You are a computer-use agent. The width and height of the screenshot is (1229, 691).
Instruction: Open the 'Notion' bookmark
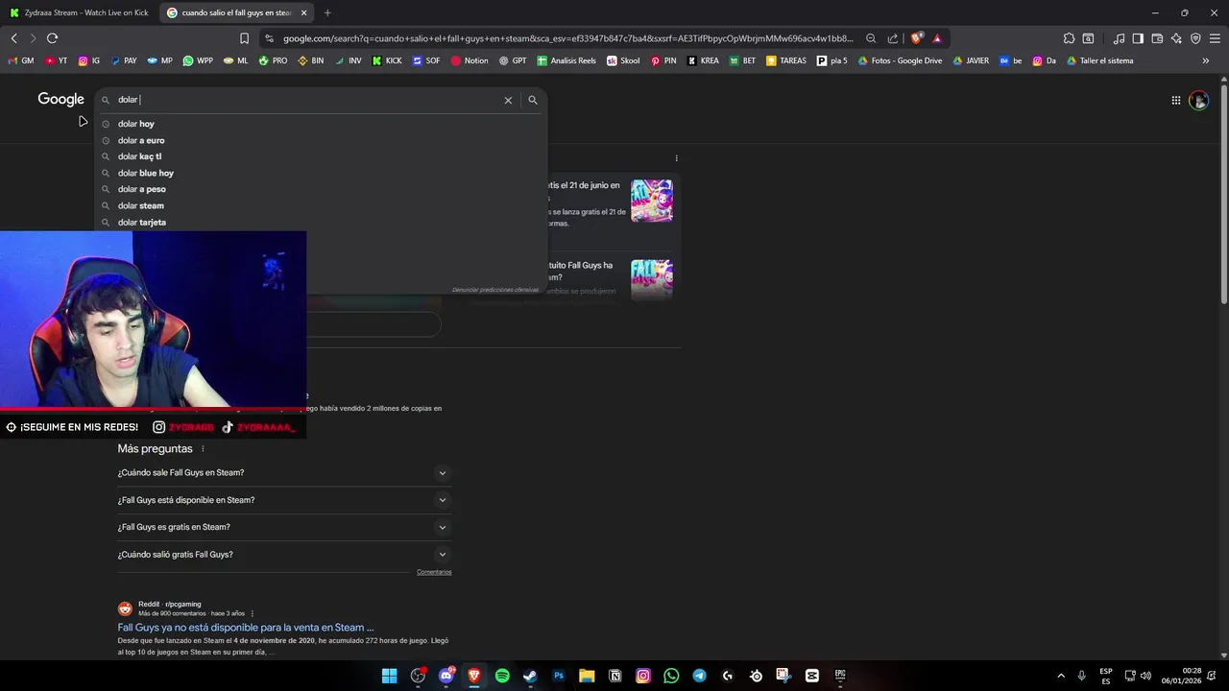coord(469,60)
